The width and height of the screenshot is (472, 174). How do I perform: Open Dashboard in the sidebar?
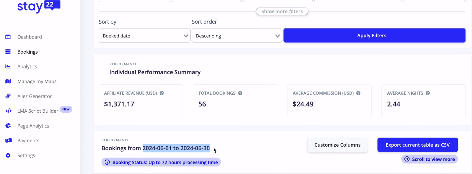tap(30, 37)
